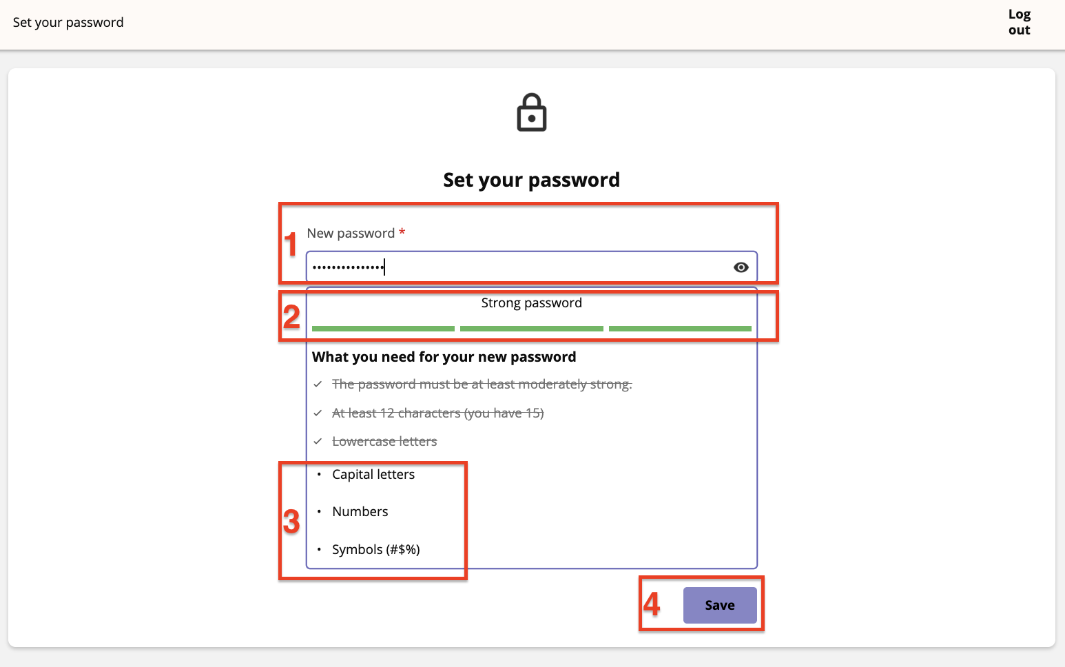This screenshot has width=1065, height=667.
Task: Click the 'Set your password' main heading
Action: point(532,180)
